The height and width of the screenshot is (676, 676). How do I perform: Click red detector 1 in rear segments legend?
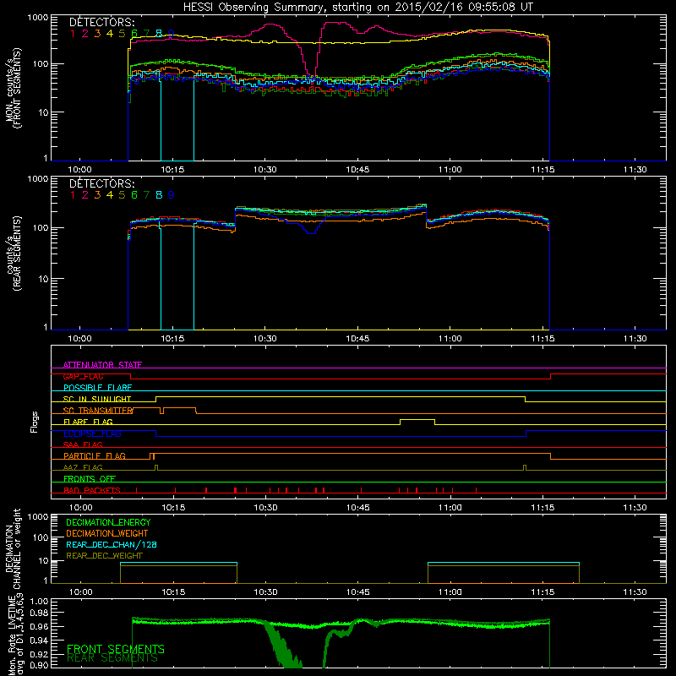click(x=73, y=195)
